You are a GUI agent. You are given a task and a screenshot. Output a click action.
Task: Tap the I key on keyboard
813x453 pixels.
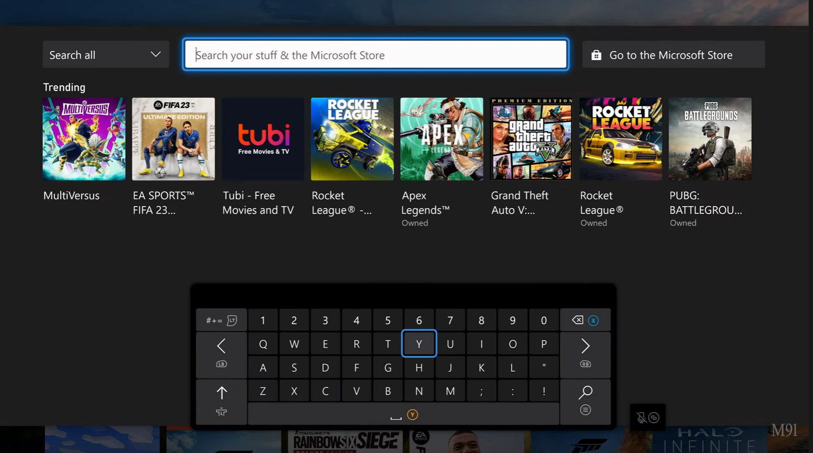coord(481,344)
